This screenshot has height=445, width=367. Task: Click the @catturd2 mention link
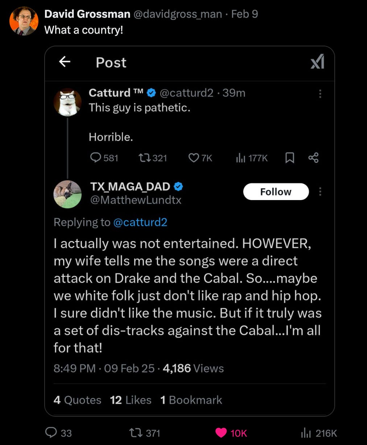(x=140, y=222)
